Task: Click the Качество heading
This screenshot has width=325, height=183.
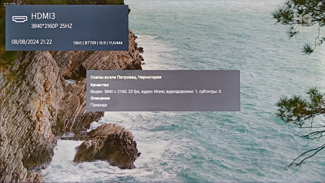Action: pyautogui.click(x=99, y=85)
